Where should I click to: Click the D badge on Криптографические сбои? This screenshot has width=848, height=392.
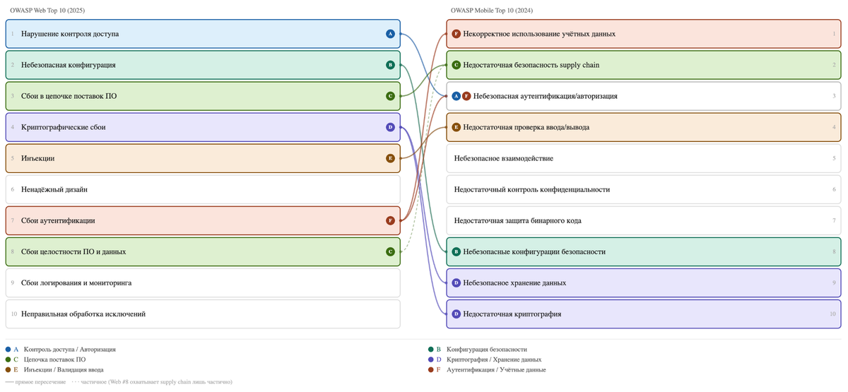pos(390,127)
